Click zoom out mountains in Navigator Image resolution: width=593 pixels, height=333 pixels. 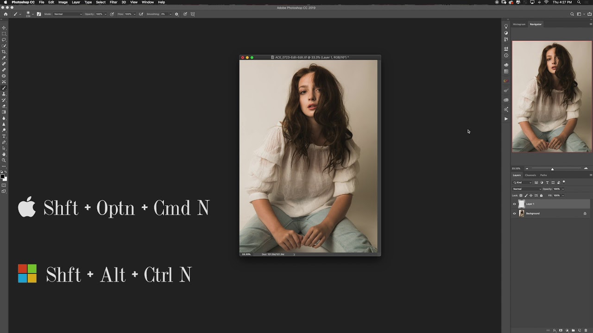click(527, 168)
